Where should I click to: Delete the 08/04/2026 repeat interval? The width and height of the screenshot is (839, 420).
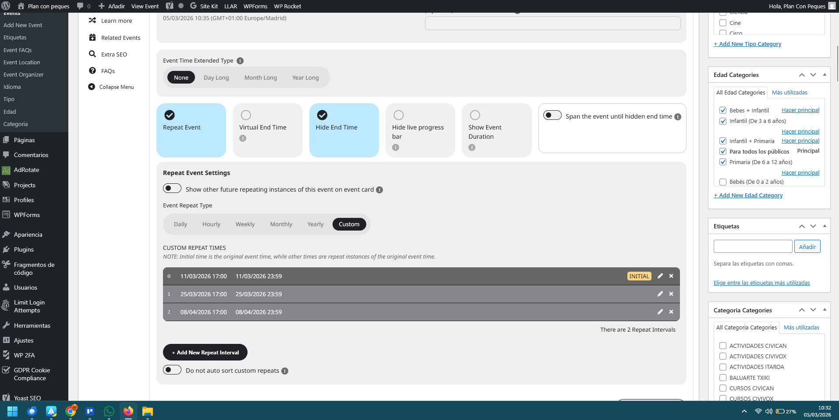(x=671, y=312)
